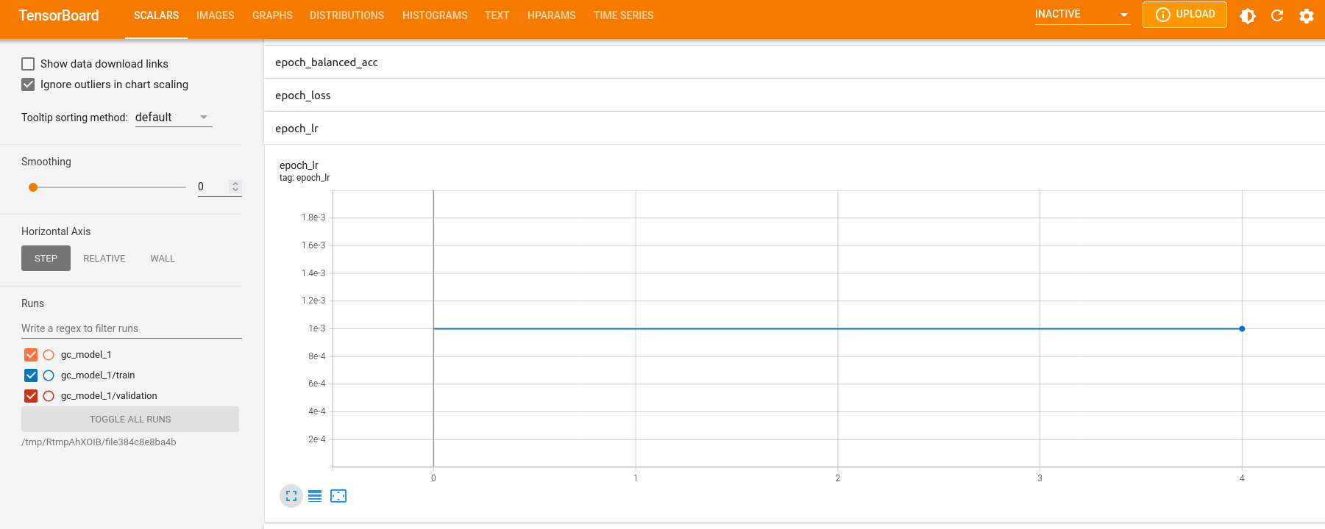Enable Show data download links checkbox

pos(28,64)
